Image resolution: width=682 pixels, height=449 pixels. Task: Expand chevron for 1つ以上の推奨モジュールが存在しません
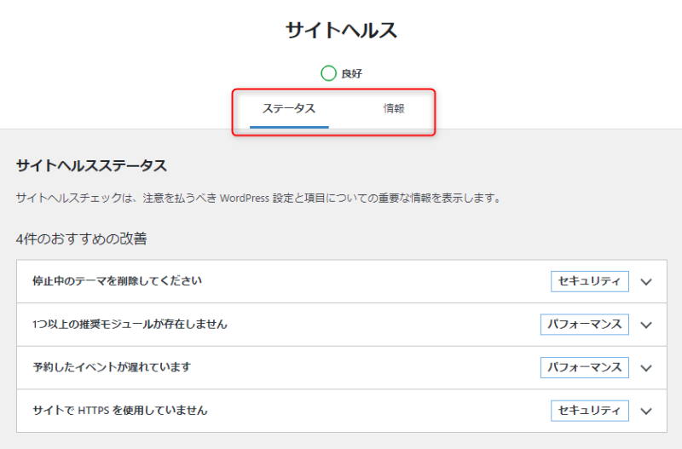pyautogui.click(x=645, y=325)
